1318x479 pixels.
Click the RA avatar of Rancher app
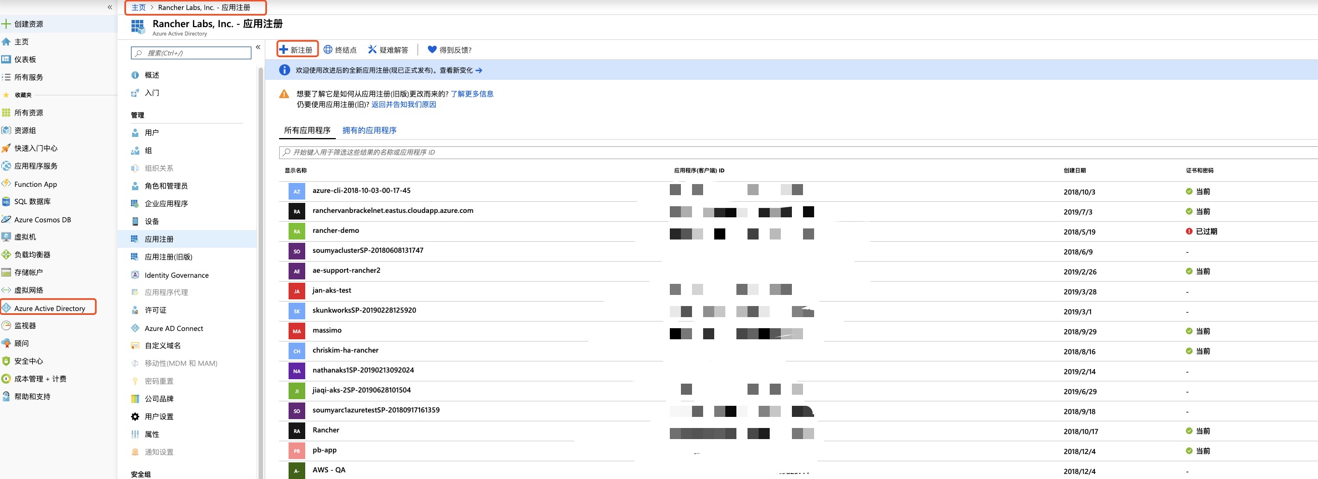click(x=297, y=431)
